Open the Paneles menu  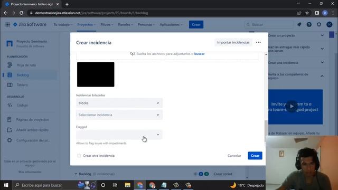tap(126, 25)
